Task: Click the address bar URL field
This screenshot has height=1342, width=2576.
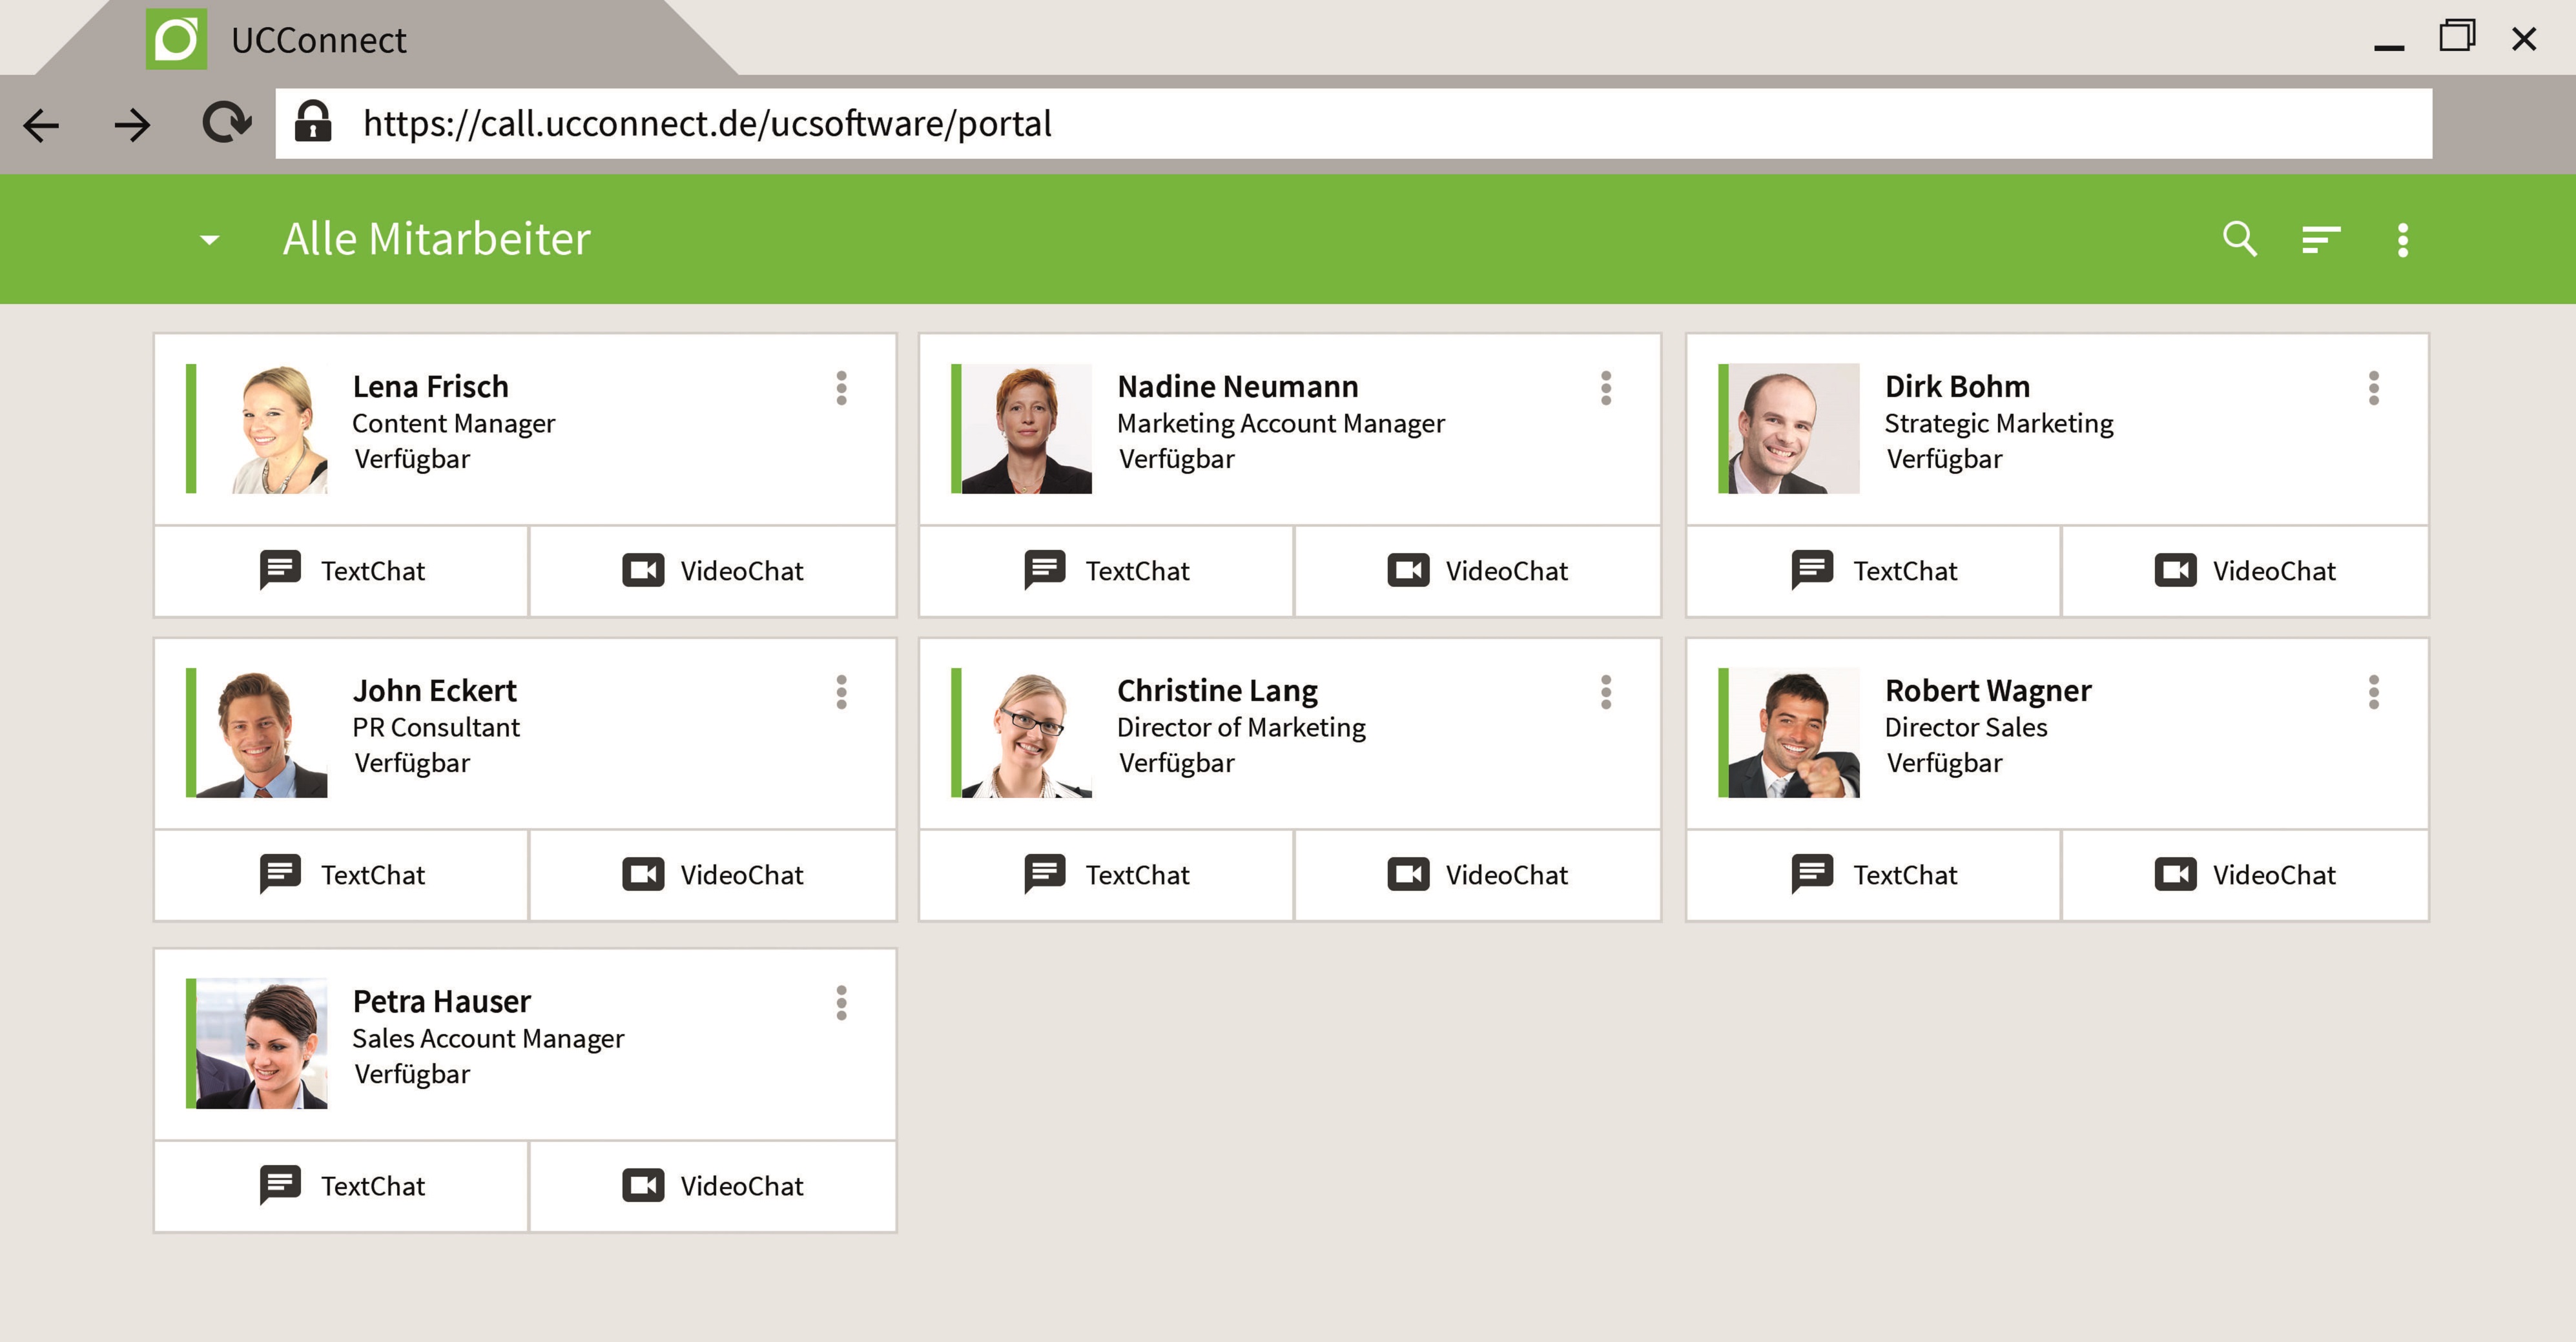Action: click(x=1354, y=123)
